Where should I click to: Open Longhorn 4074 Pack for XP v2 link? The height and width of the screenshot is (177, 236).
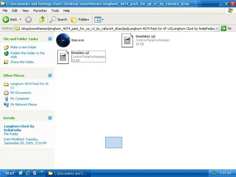(x=29, y=86)
